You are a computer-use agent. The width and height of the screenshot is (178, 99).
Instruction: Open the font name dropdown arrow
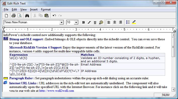(x=61, y=22)
